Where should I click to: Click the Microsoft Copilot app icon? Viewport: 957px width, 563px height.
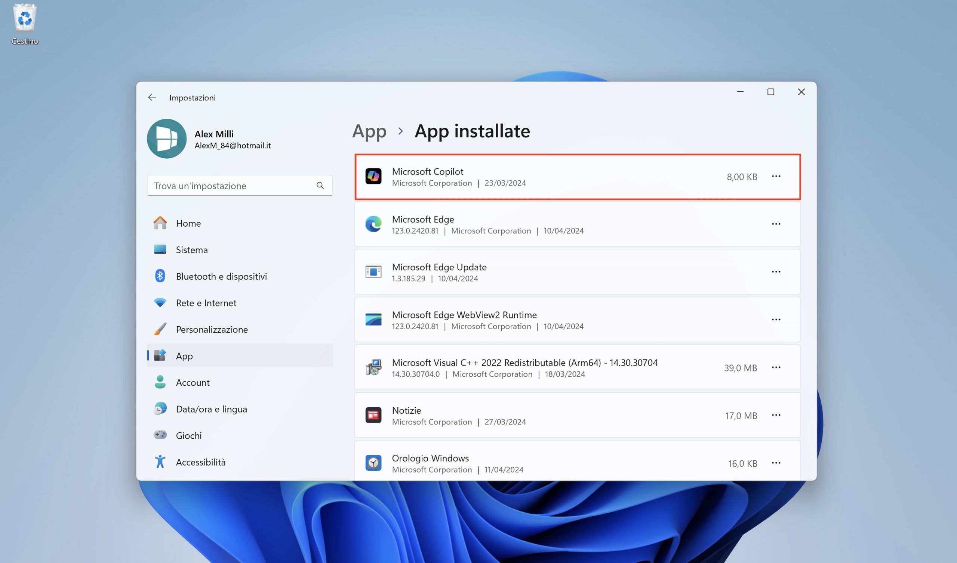(373, 177)
